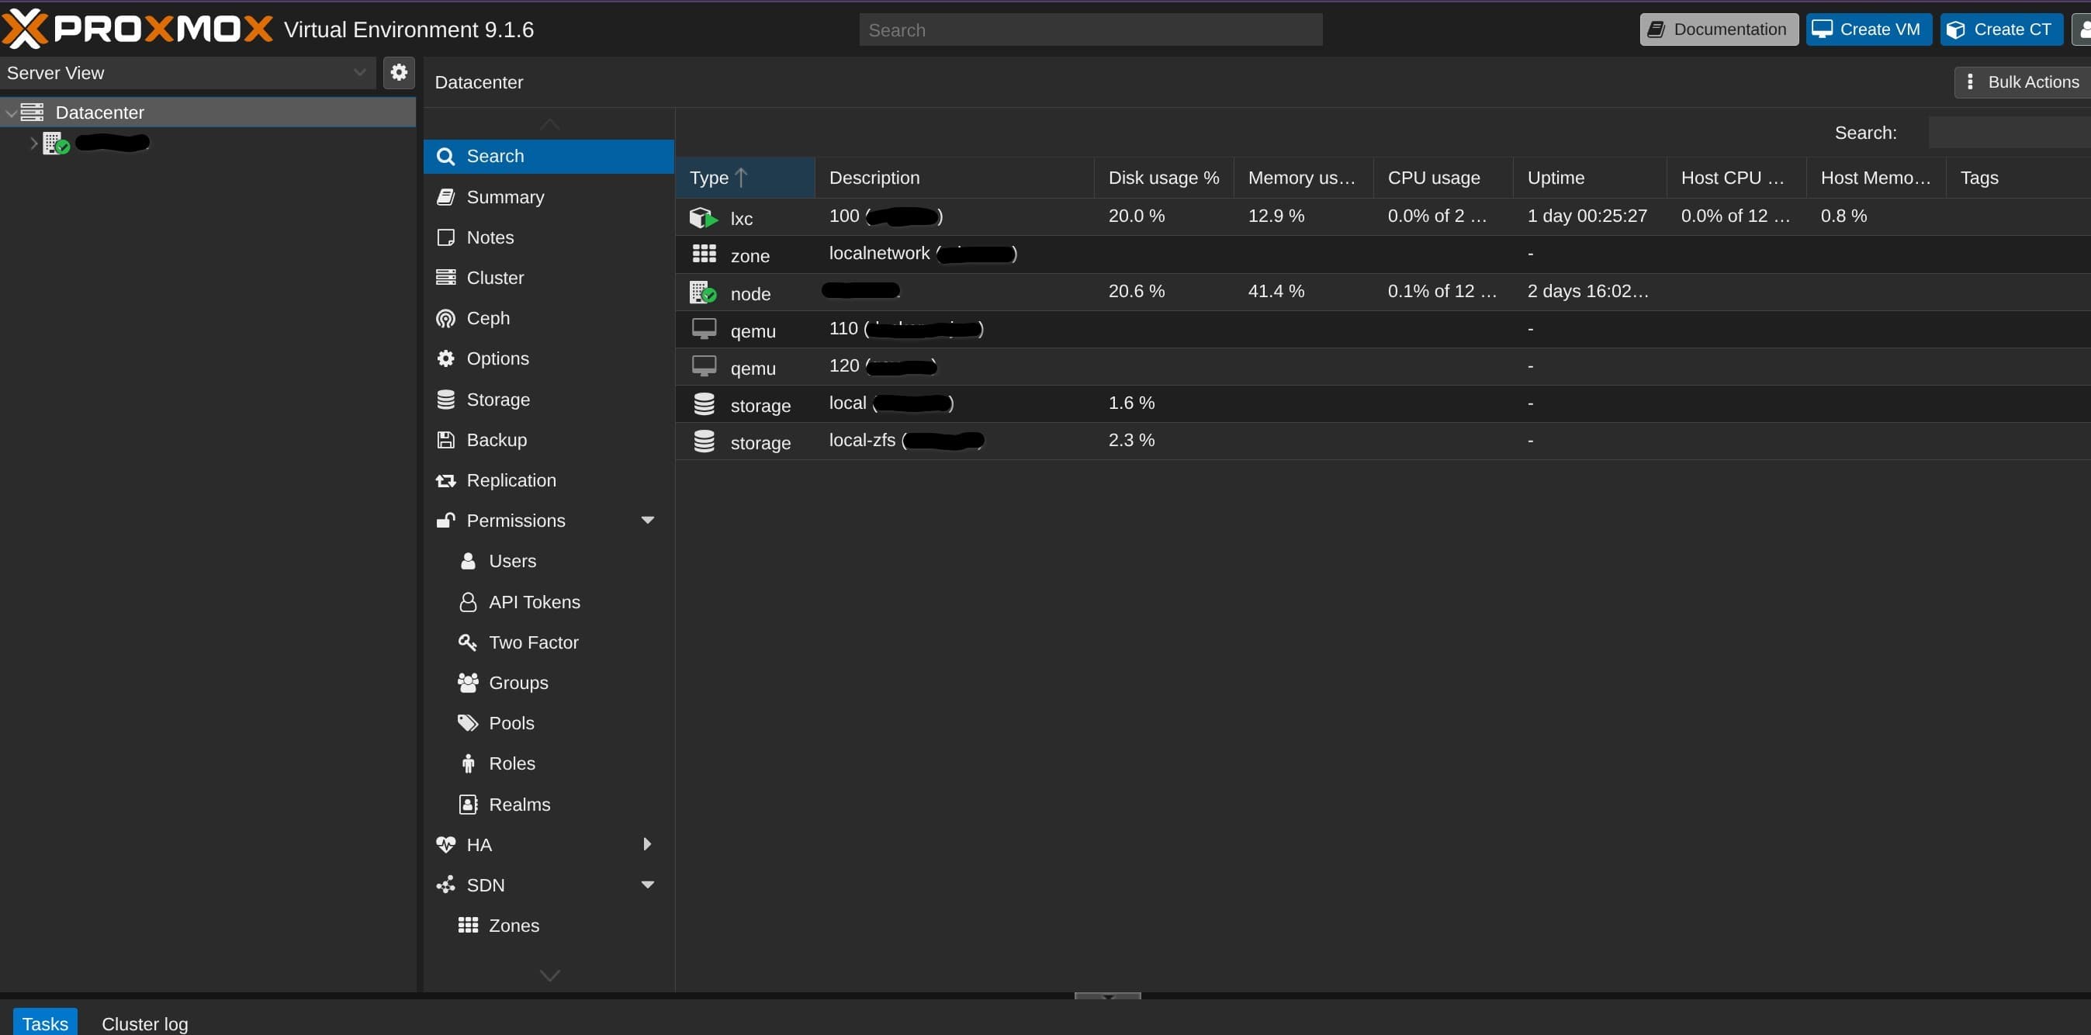The width and height of the screenshot is (2091, 1035).
Task: Click the local storage 1.6 % cell
Action: (1163, 403)
